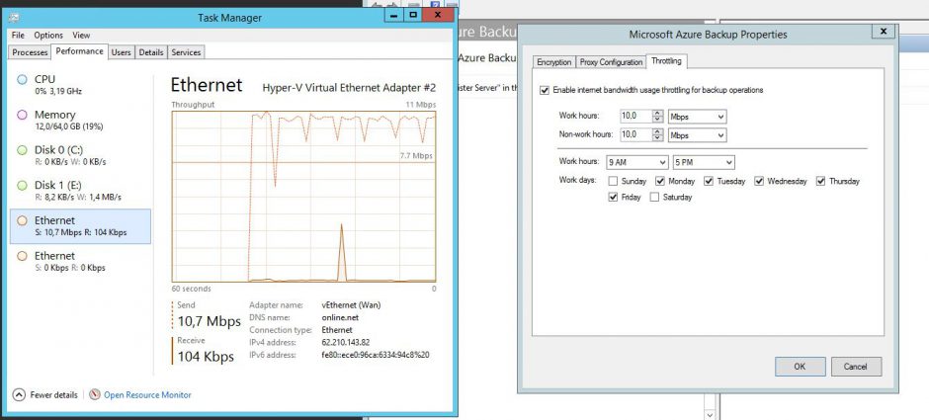Open Resource Monitor link
This screenshot has width=929, height=420.
pyautogui.click(x=147, y=394)
